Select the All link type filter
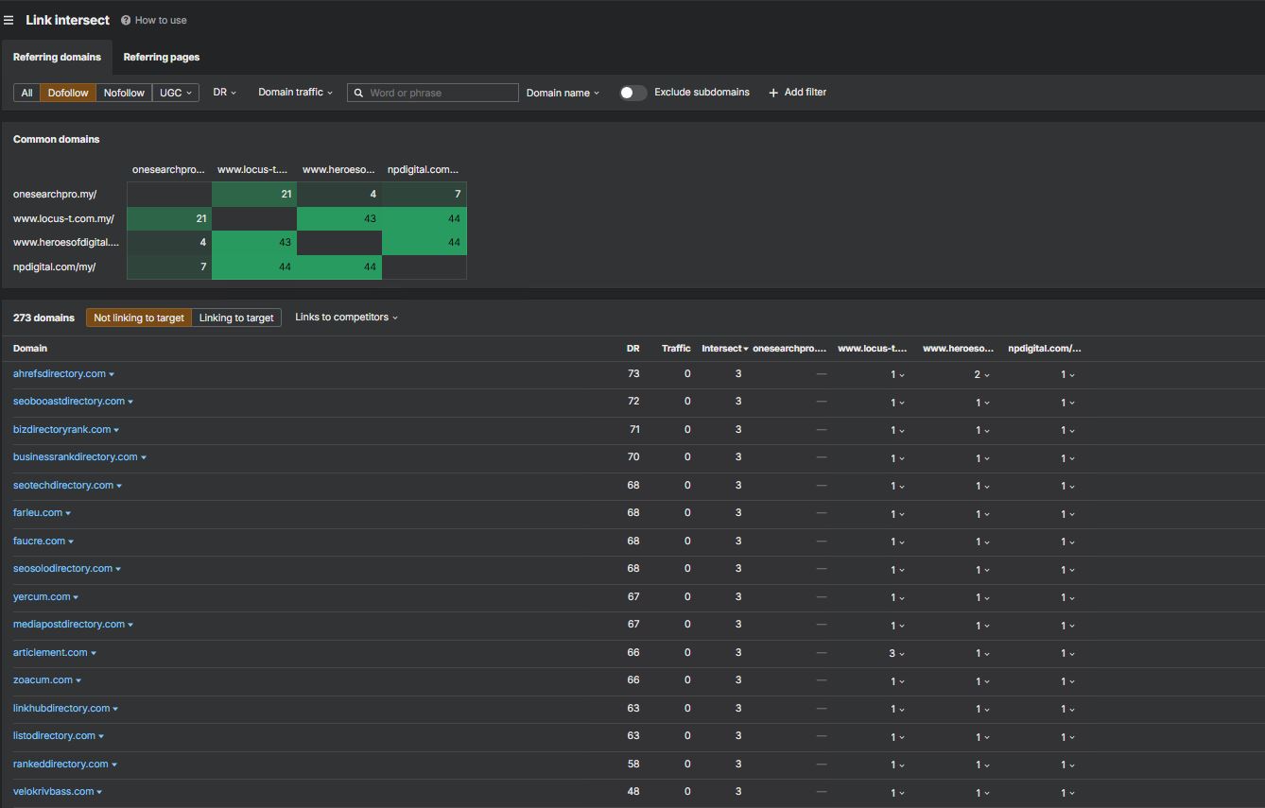The width and height of the screenshot is (1265, 808). (26, 93)
